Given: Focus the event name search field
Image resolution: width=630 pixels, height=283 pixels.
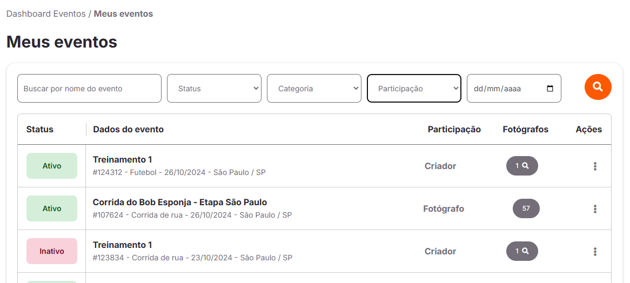Looking at the screenshot, I should [x=89, y=89].
